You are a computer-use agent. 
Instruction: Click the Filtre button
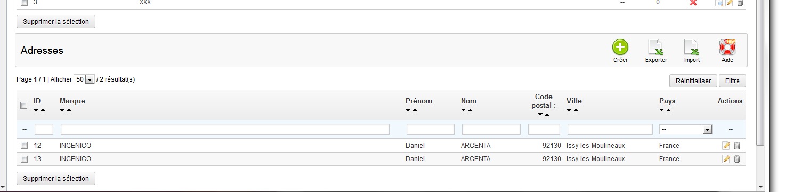click(x=732, y=81)
